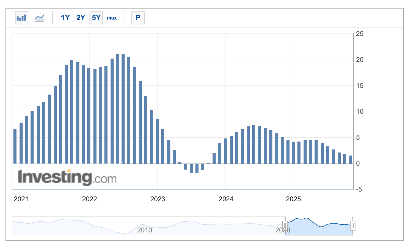Click the highest bar in the 2024 hump
This screenshot has width=408, height=244.
(254, 144)
